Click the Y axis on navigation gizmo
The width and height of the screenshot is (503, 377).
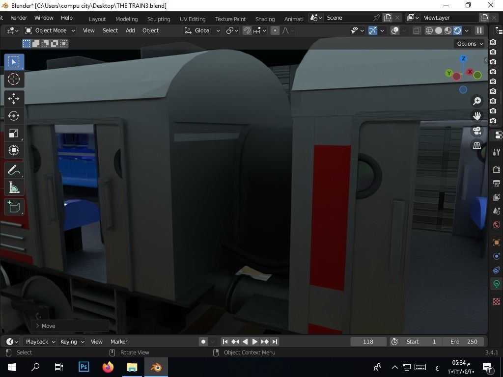(449, 74)
